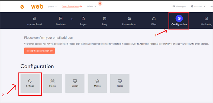213x103 pixels.
Task: Select the Configuration menu label
Action: coord(179,24)
